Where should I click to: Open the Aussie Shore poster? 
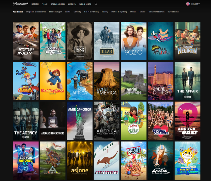(x=134, y=161)
